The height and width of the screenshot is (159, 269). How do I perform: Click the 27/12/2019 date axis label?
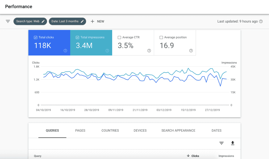coord(213,110)
